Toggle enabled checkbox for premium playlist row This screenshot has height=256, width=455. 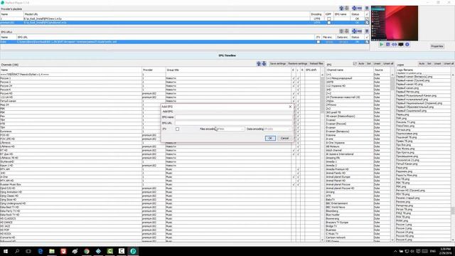click(x=367, y=22)
